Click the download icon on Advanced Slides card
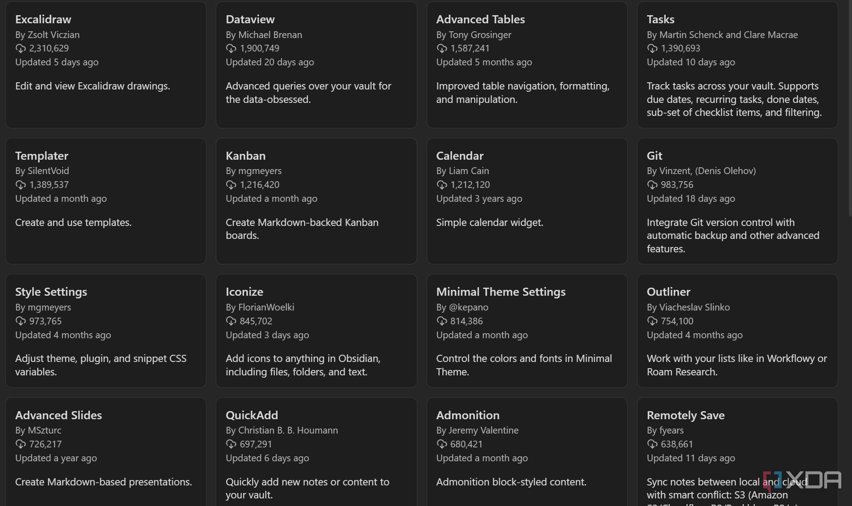The image size is (852, 506). click(21, 444)
